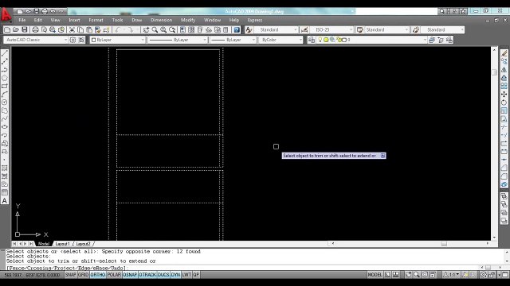Image resolution: width=510 pixels, height=286 pixels.
Task: Click the Undo arrow in the Standard toolbar
Action: click(117, 30)
